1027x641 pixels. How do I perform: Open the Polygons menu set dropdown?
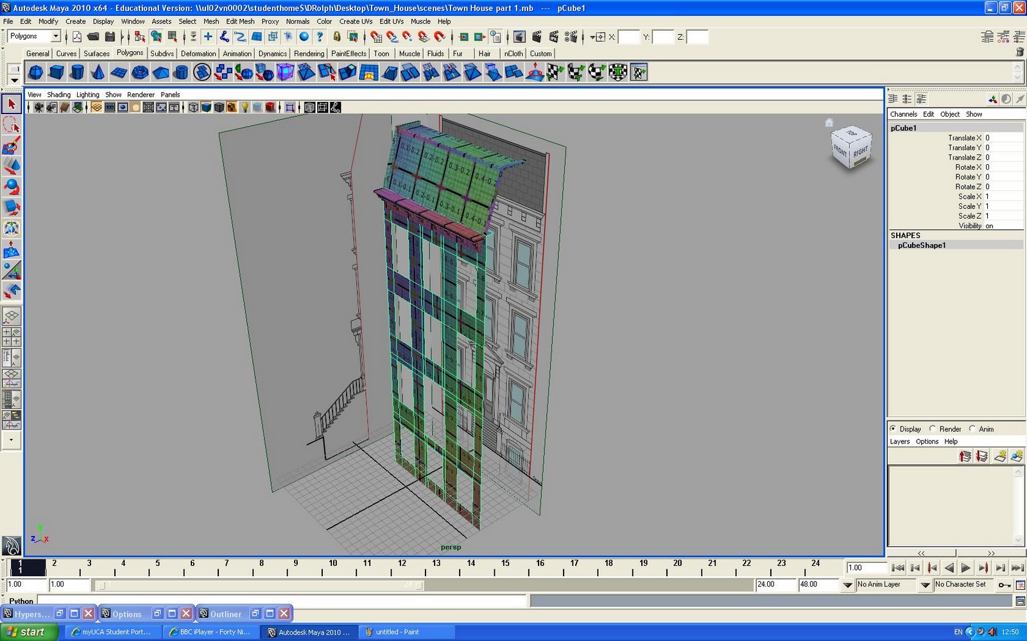click(33, 36)
